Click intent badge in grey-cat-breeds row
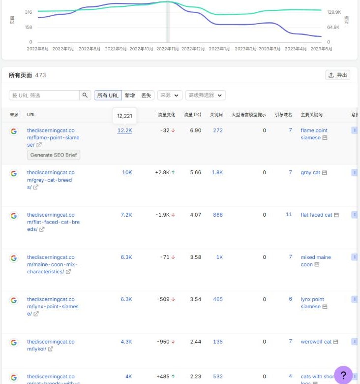Screen dimensions: 360x384 coord(355,173)
